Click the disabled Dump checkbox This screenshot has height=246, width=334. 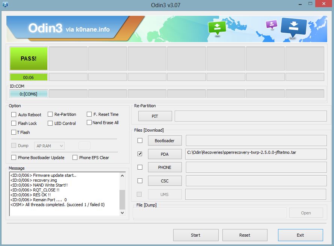pos(14,146)
